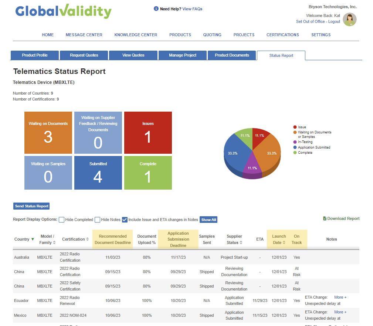Open Manage Project tab
The height and width of the screenshot is (326, 373).
pyautogui.click(x=183, y=55)
